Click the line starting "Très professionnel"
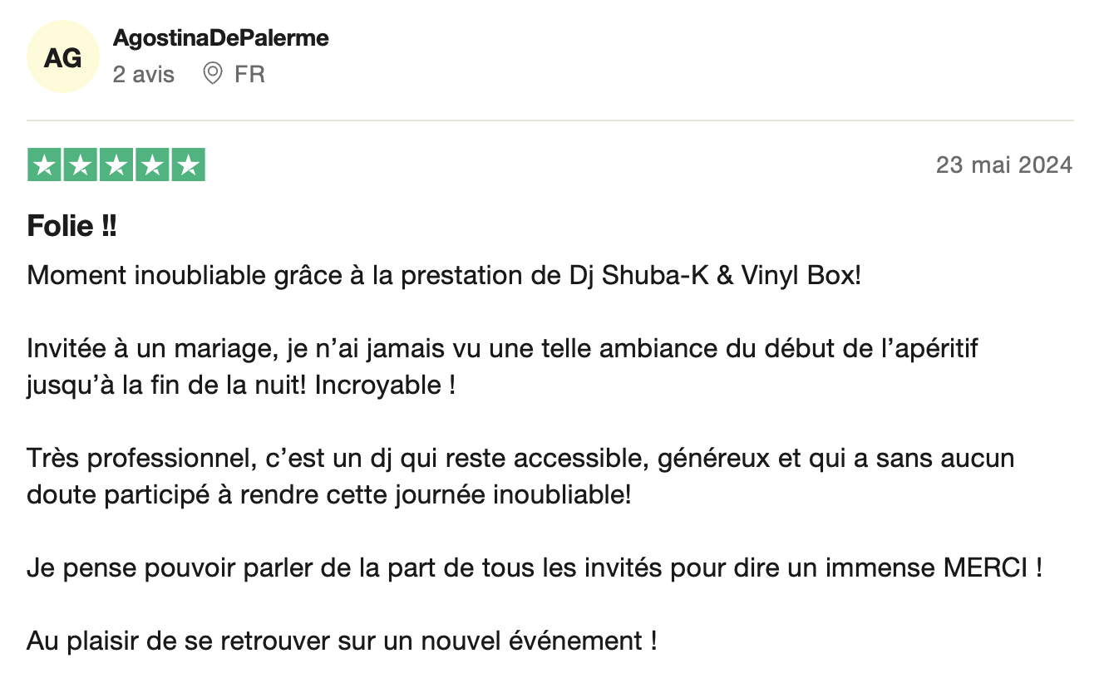 tap(520, 459)
